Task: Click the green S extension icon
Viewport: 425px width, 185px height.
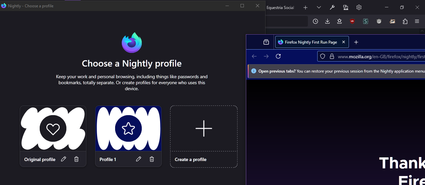Action: click(366, 21)
